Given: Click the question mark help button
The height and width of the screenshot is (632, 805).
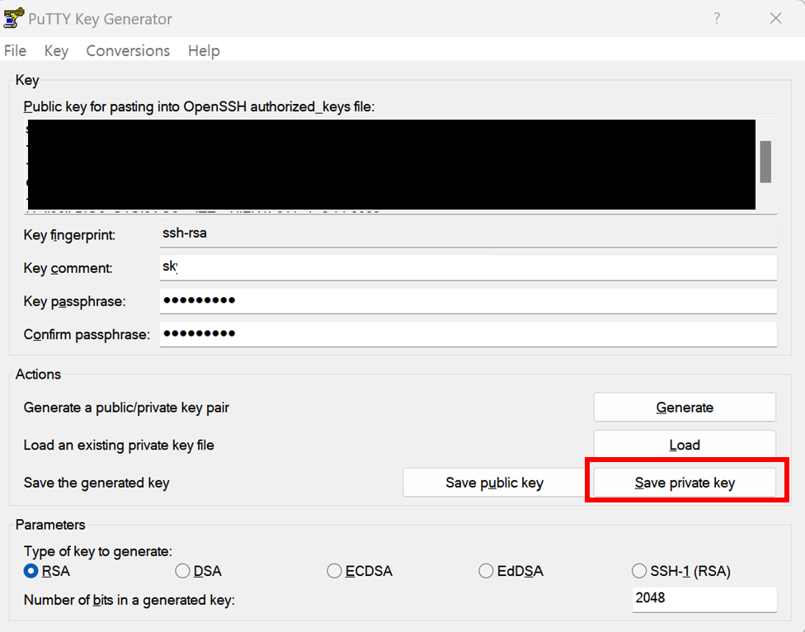Looking at the screenshot, I should 717,18.
